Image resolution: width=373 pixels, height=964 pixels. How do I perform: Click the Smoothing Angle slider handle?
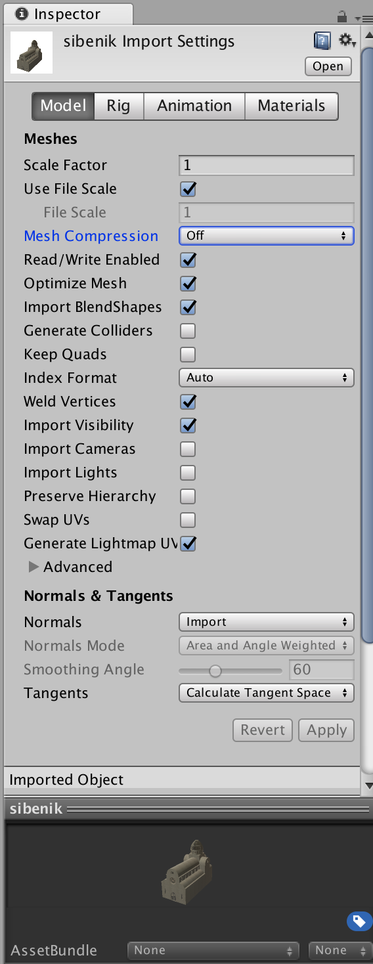[x=215, y=670]
